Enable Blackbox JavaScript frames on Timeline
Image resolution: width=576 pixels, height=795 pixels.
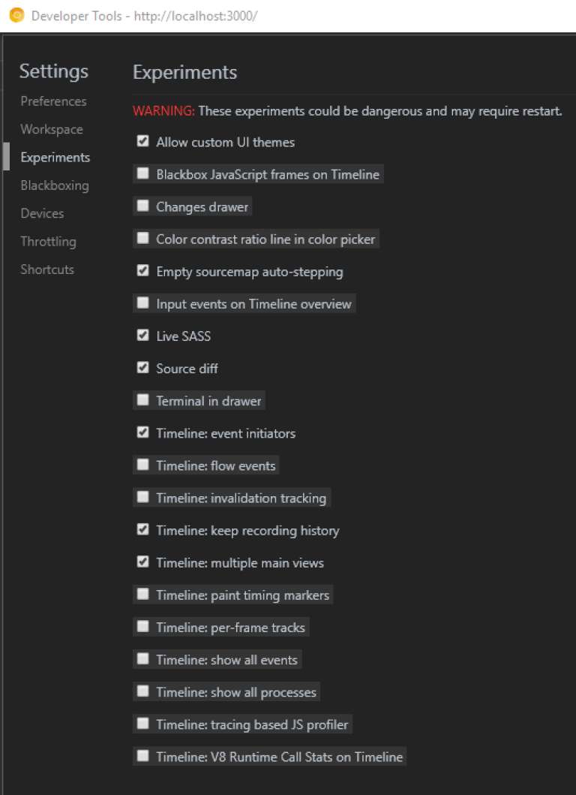(x=143, y=174)
